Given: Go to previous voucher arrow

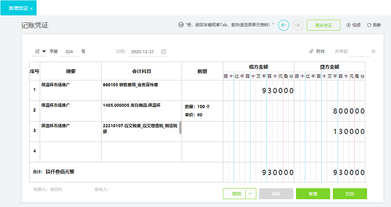Looking at the screenshot, I should pos(284,25).
